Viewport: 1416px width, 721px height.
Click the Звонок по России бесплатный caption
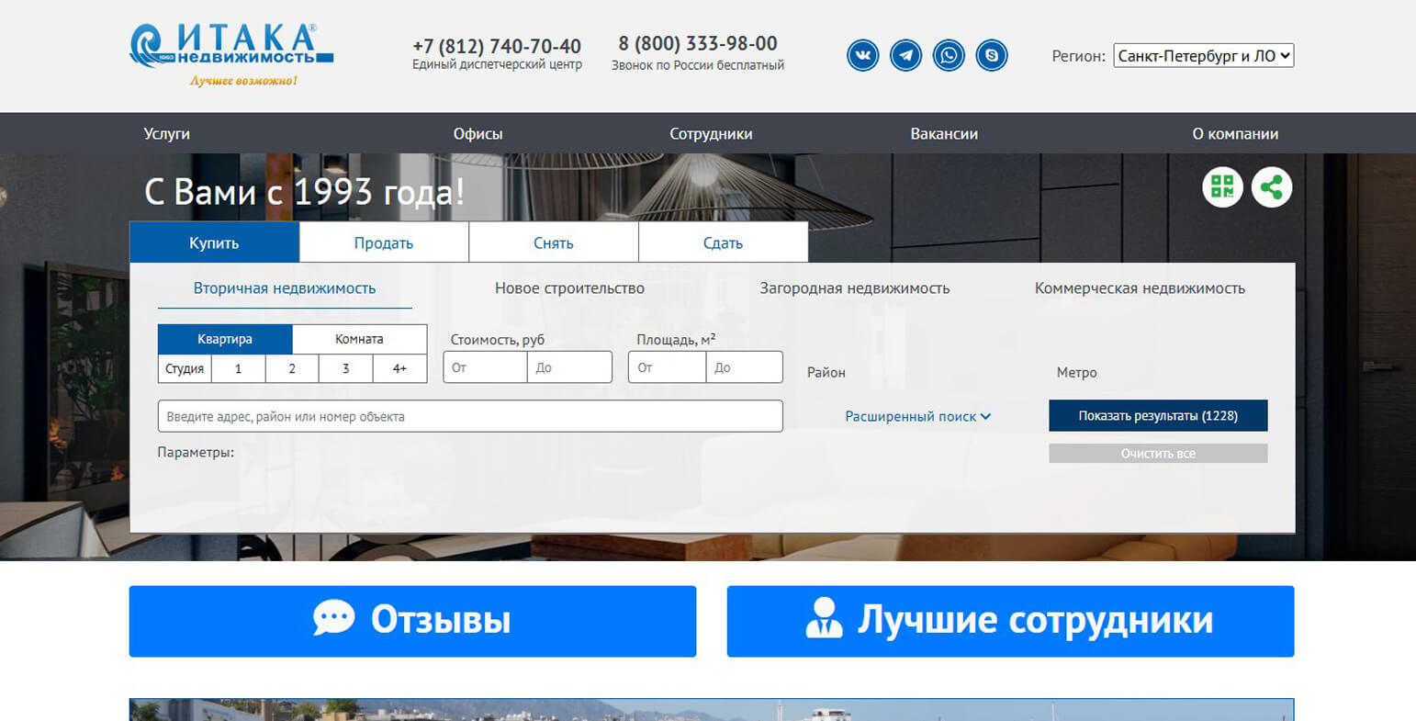pos(698,65)
